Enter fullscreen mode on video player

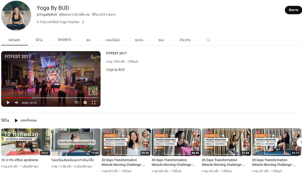[x=93, y=103]
